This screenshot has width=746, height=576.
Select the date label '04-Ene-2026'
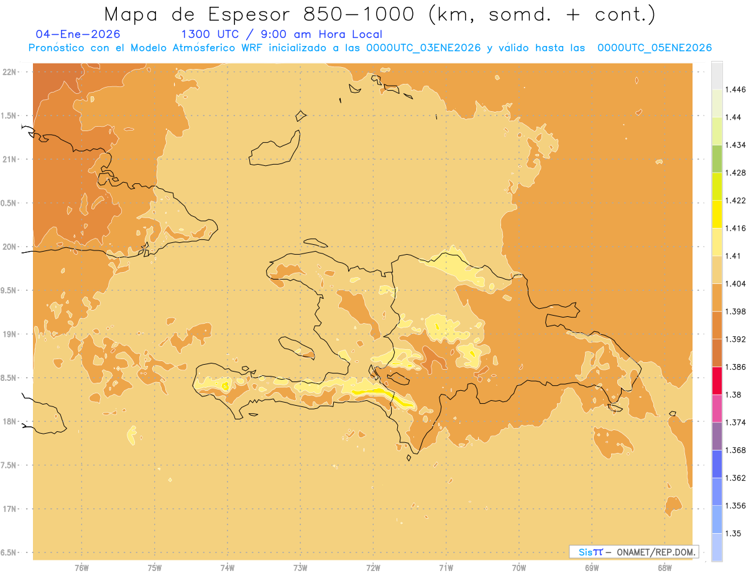(x=78, y=34)
